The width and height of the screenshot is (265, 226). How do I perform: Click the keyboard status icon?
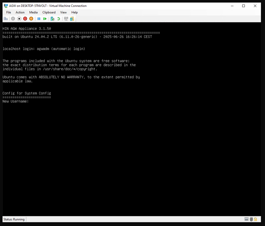tap(246, 219)
